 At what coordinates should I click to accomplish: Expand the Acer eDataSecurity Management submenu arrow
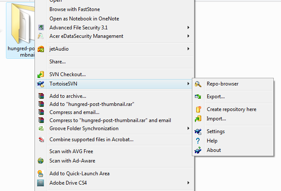(x=188, y=36)
